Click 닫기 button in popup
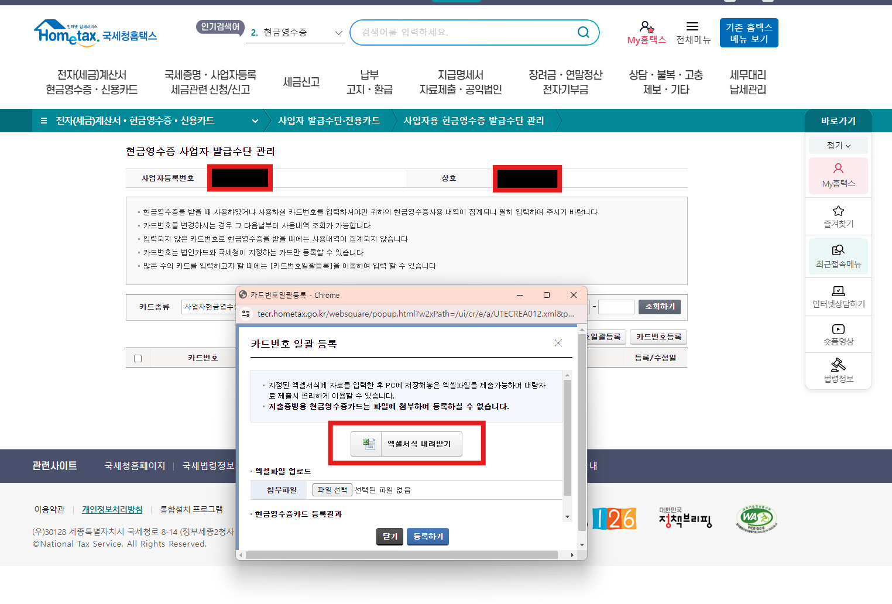Viewport: 892px width, 604px height. pyautogui.click(x=390, y=536)
